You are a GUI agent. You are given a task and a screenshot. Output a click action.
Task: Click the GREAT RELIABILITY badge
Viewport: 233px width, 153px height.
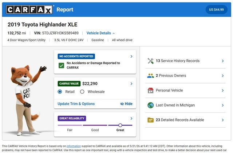pos(72,118)
